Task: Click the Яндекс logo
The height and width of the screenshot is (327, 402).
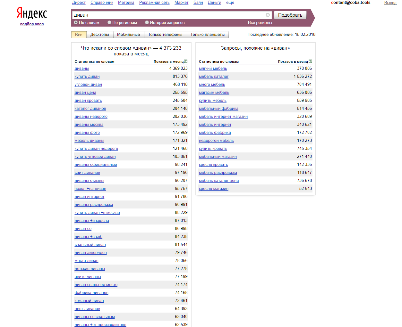Action: (32, 13)
